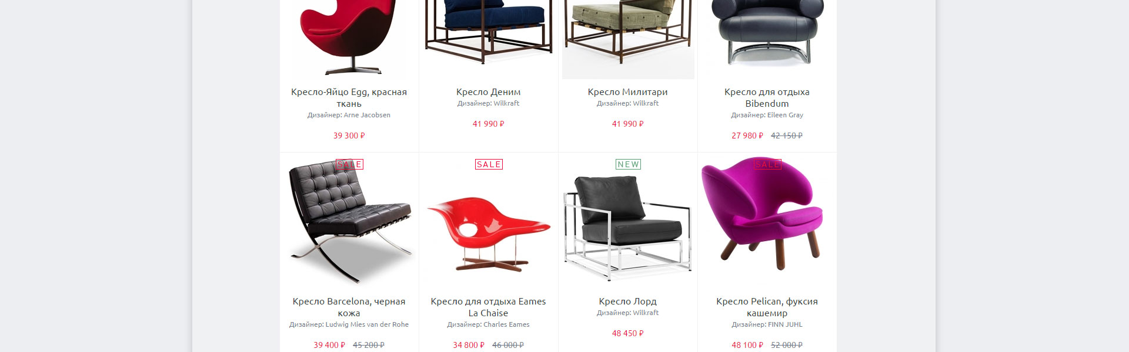Click the NEW badge on Кресло Лорд
The width and height of the screenshot is (1129, 352).
pos(628,164)
